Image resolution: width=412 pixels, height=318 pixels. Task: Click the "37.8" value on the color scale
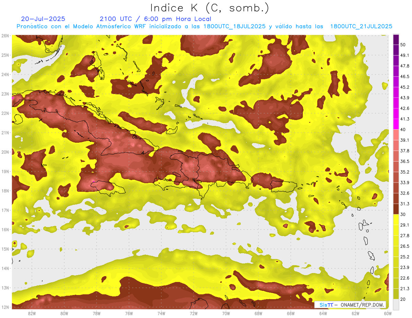click(x=404, y=151)
